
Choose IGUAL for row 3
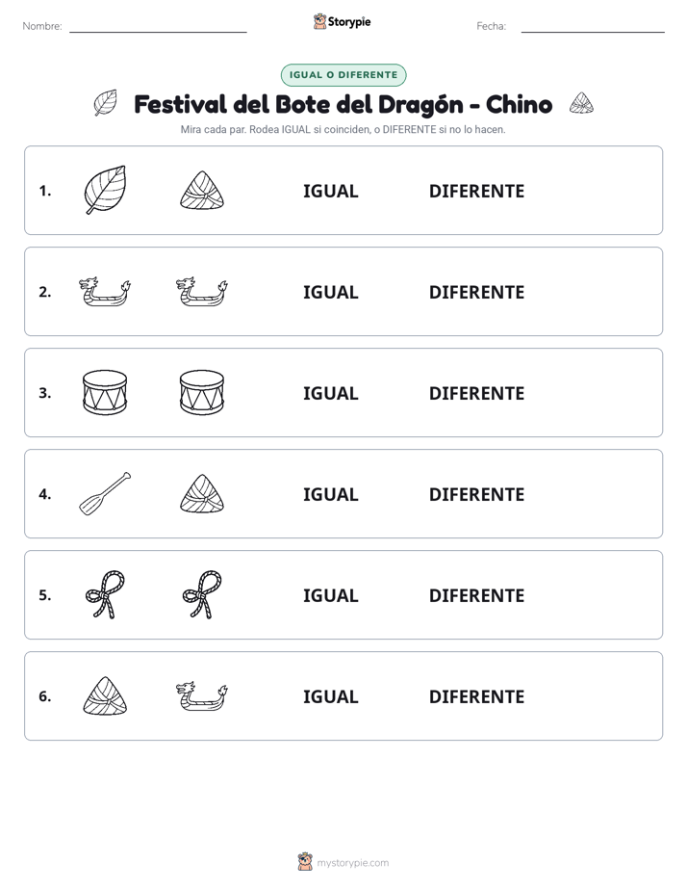(x=330, y=393)
